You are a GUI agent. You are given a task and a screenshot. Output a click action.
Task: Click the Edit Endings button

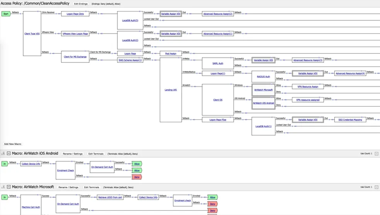[x=81, y=4]
